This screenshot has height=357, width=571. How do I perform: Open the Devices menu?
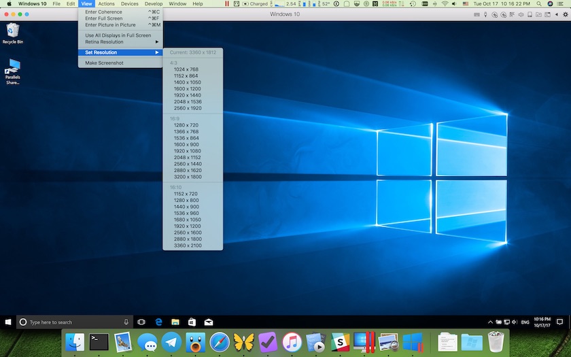pyautogui.click(x=130, y=3)
